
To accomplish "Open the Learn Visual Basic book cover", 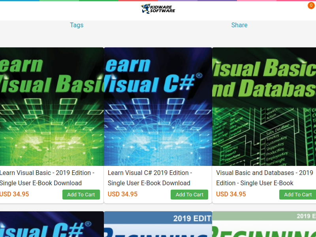I will pyautogui.click(x=52, y=107).
